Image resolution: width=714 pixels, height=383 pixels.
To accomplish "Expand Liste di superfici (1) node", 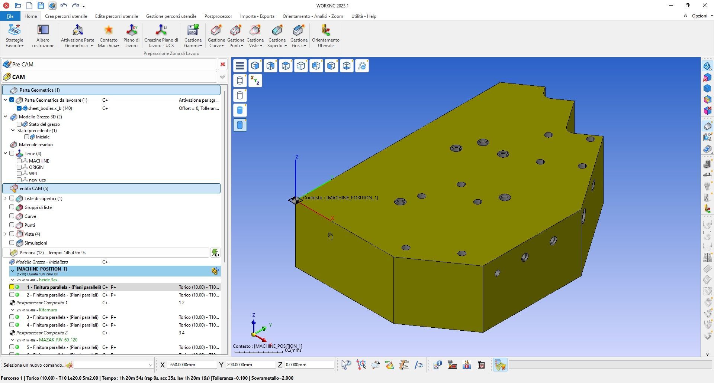I will point(6,198).
